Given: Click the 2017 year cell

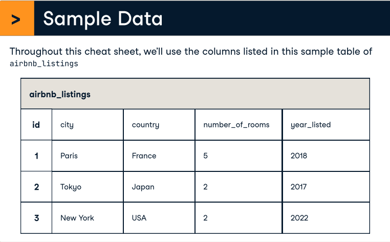Looking at the screenshot, I should (298, 187).
